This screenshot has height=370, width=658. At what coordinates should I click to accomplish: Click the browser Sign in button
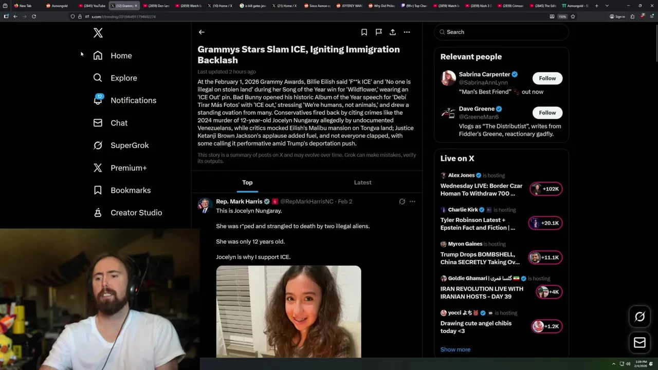pos(617,16)
